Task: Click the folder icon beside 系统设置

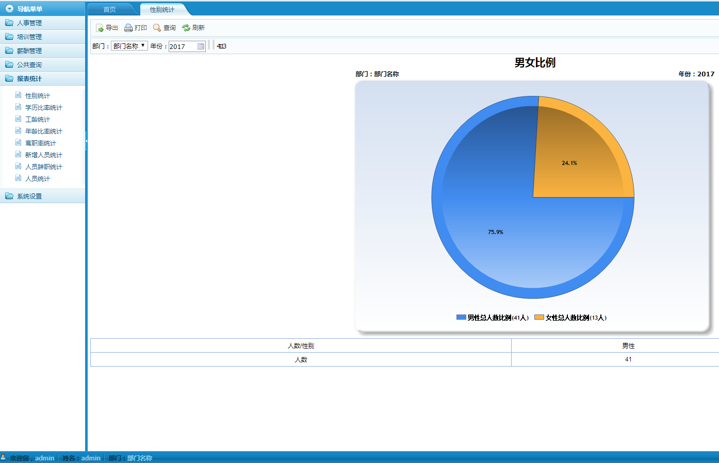Action: pos(9,196)
